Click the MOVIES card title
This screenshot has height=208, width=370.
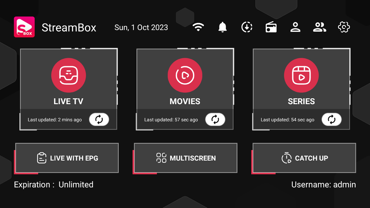click(x=185, y=101)
